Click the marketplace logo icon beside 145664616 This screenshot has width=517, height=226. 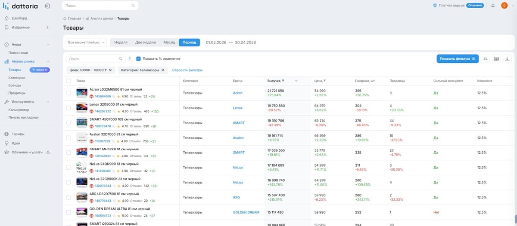91,97
